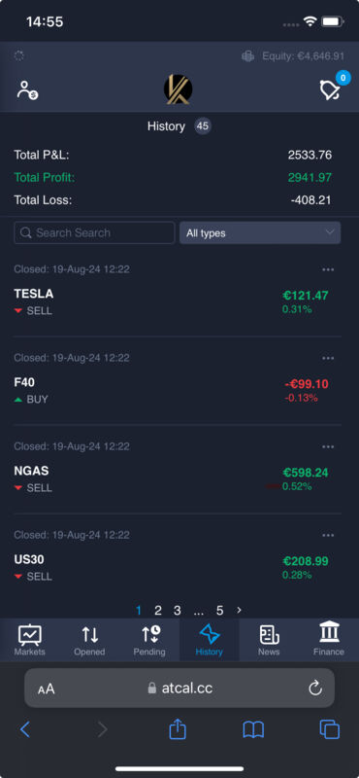Focus the Search input field
The width and height of the screenshot is (359, 778).
94,232
